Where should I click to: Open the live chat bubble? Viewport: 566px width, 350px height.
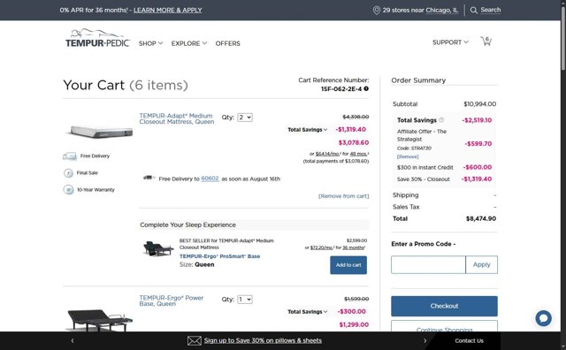tap(543, 318)
